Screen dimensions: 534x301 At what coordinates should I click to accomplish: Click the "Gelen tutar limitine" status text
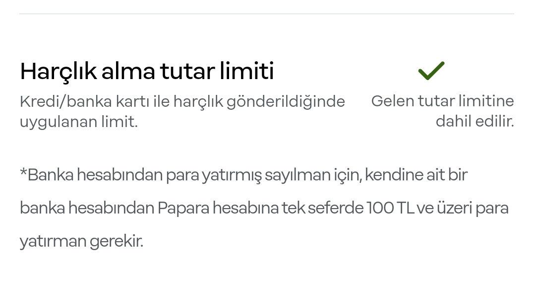(442, 101)
